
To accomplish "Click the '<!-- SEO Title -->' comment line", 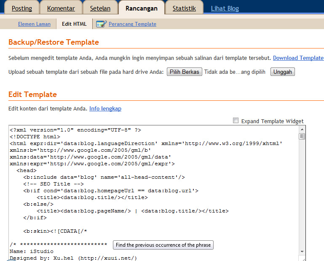I will (54, 184).
